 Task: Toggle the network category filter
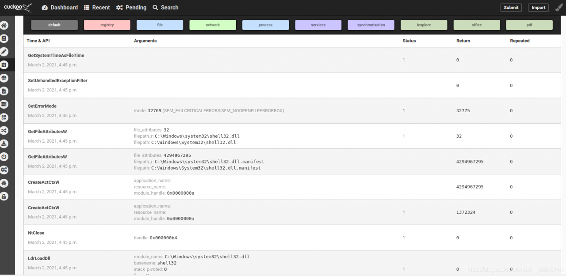point(213,25)
